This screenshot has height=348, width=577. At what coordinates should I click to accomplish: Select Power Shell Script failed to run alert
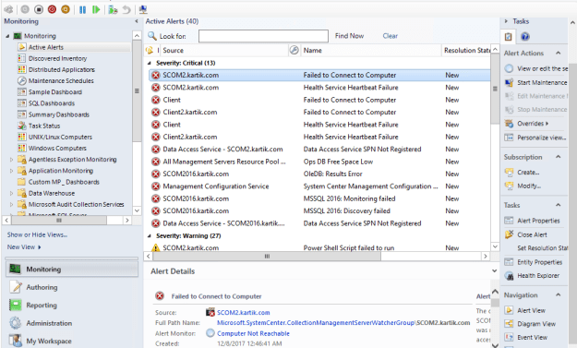click(319, 247)
